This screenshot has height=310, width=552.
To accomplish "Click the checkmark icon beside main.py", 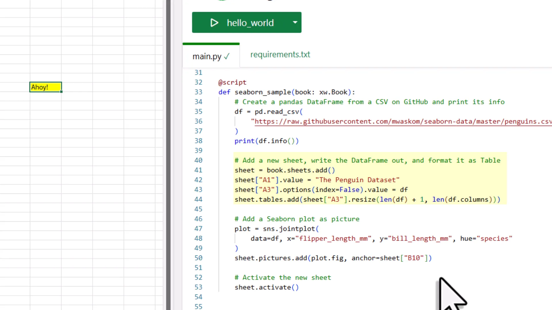I will [227, 57].
